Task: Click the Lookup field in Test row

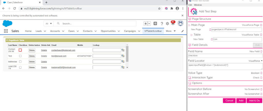Action: coord(107,56)
